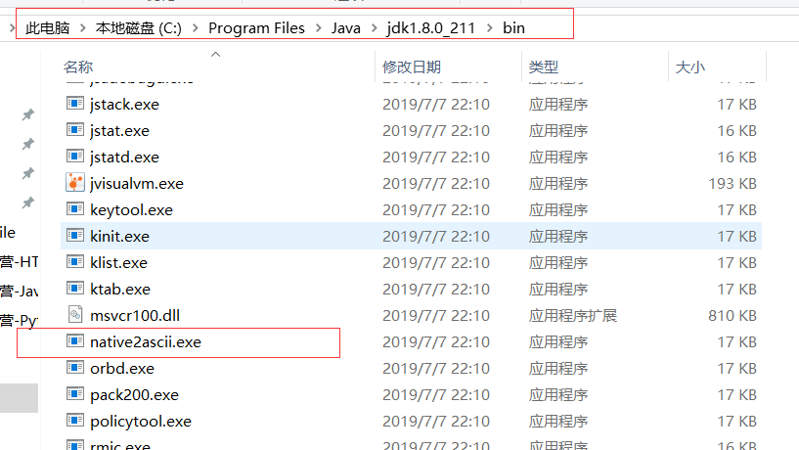Select the ktab.exe file icon
This screenshot has width=799, height=450.
pyautogui.click(x=75, y=289)
